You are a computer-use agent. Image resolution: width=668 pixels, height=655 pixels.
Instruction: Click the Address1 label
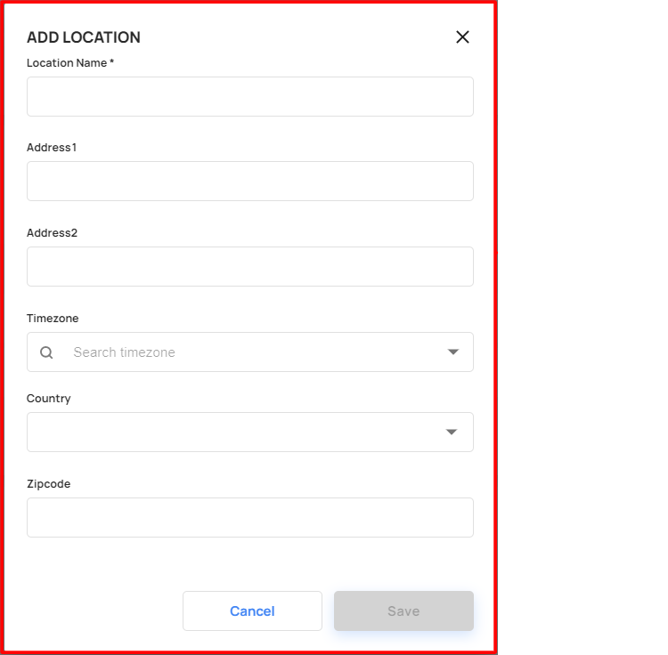pyautogui.click(x=52, y=148)
